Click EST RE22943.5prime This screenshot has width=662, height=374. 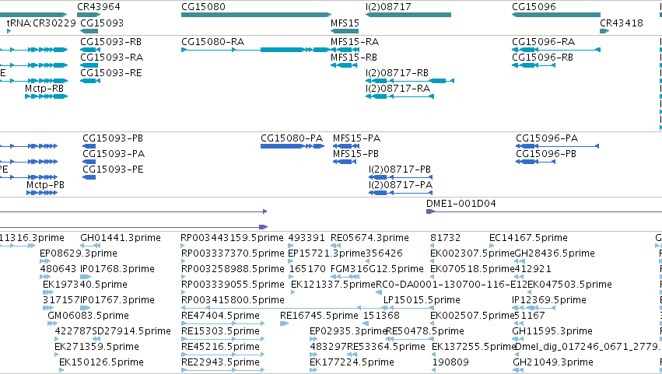point(220,362)
